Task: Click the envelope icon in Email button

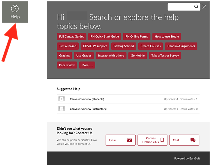Action: (129, 140)
